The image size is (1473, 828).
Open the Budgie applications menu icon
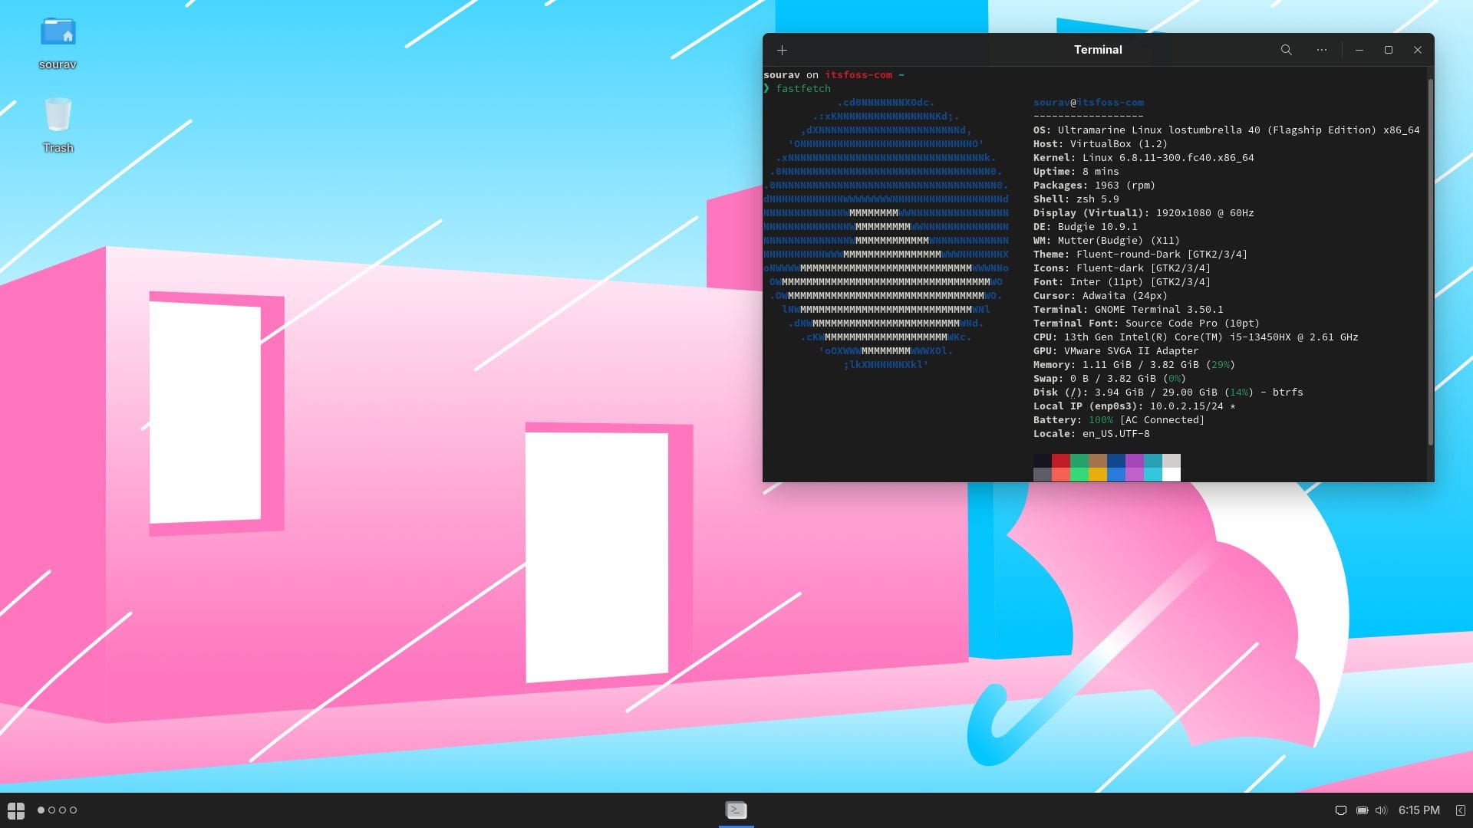tap(17, 810)
